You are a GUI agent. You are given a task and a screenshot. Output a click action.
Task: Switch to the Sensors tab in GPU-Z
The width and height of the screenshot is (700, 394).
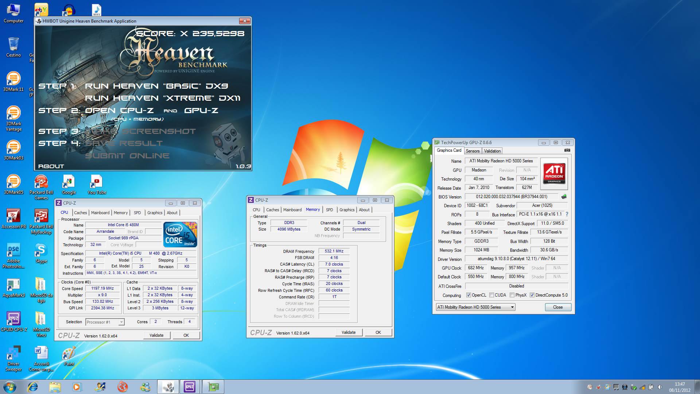[472, 151]
